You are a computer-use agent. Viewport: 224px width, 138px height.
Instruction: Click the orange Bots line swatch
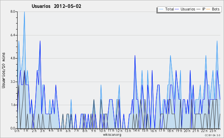pos(208,9)
